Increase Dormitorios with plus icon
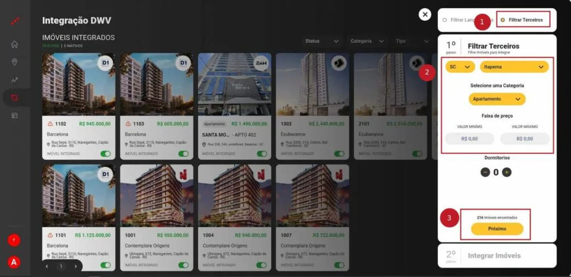The image size is (571, 277). tap(506, 172)
